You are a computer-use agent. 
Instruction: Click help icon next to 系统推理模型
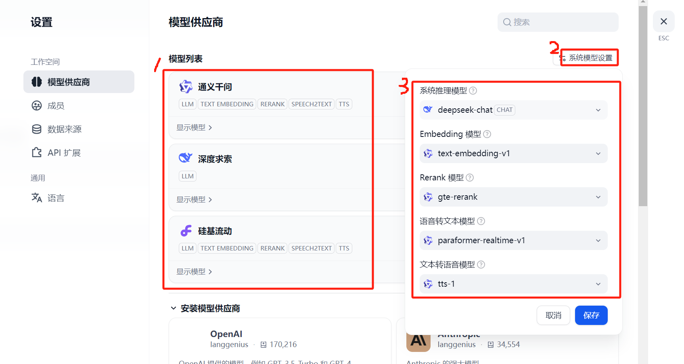pyautogui.click(x=473, y=91)
